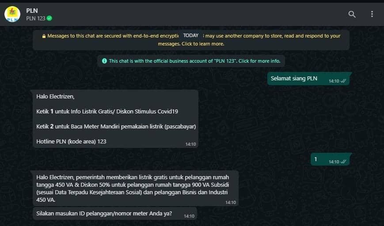Screen dimensions: 384x226
Task: Click the "Hotline PLN (kode area) 123" line
Action: (x=71, y=141)
